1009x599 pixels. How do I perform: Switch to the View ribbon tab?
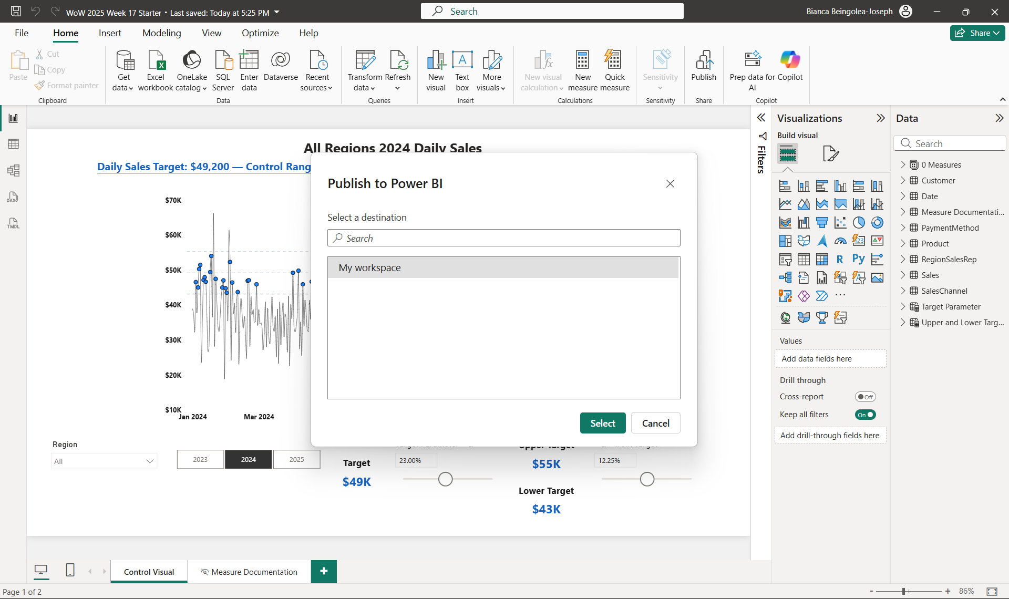pyautogui.click(x=211, y=33)
